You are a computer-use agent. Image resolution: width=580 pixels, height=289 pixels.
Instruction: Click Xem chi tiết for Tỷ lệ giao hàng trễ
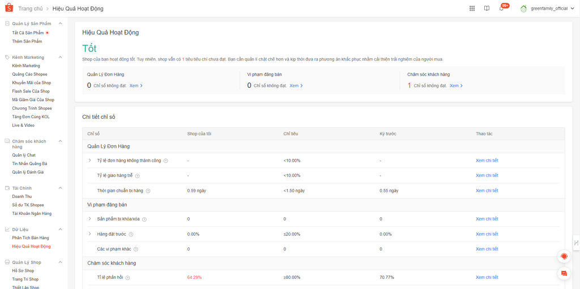(x=487, y=175)
